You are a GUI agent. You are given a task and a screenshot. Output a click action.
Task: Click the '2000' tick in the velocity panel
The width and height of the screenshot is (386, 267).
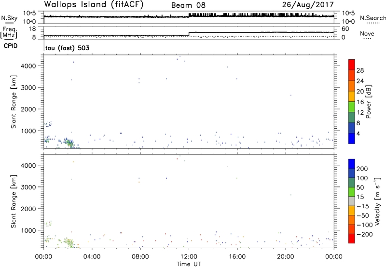pos(28,209)
